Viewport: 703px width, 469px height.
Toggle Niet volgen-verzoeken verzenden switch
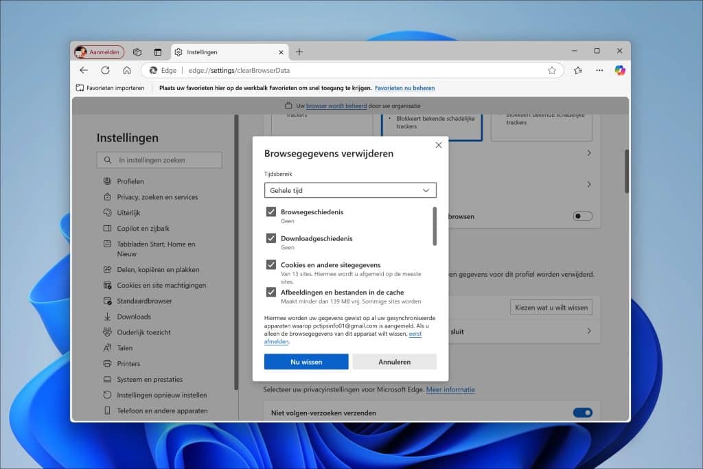pos(582,413)
